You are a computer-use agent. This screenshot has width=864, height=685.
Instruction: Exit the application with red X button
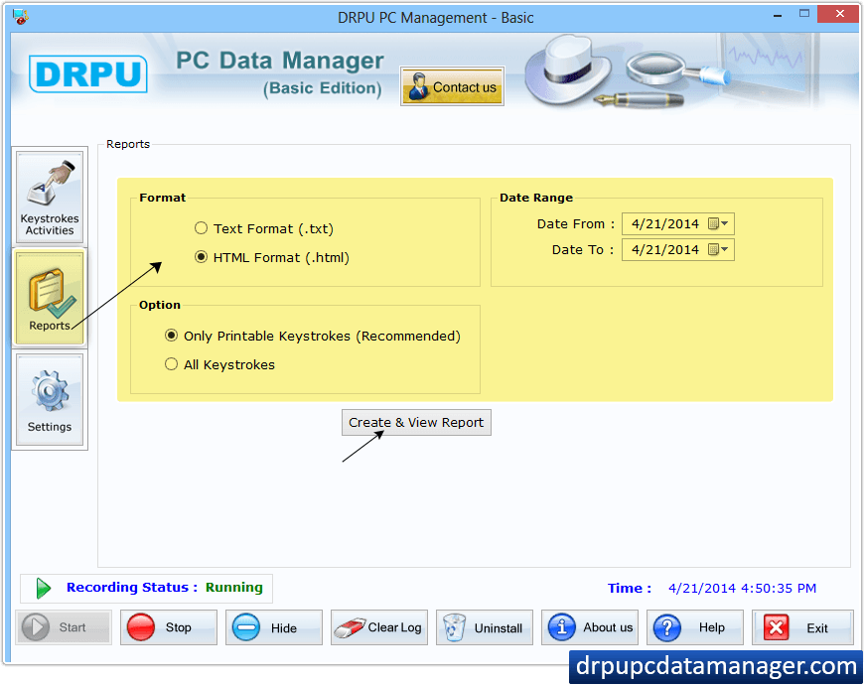[x=802, y=627]
